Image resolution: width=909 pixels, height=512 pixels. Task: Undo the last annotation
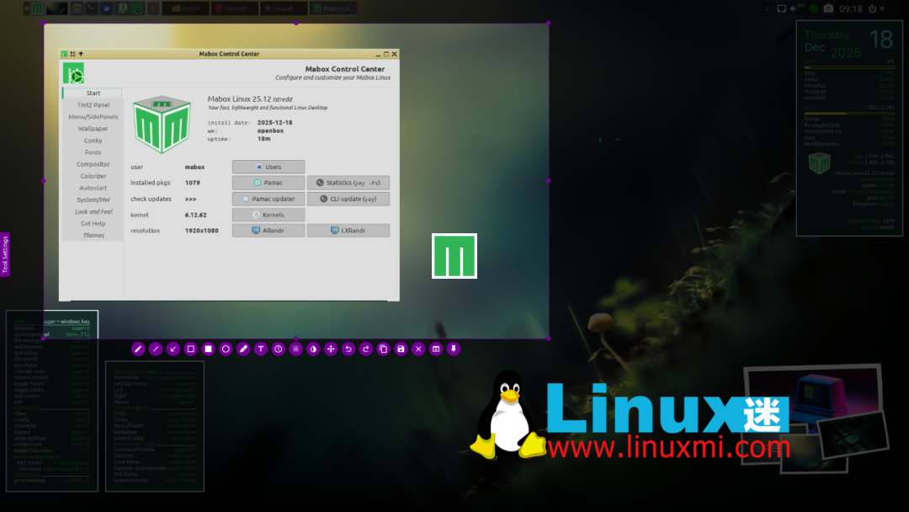pos(347,349)
